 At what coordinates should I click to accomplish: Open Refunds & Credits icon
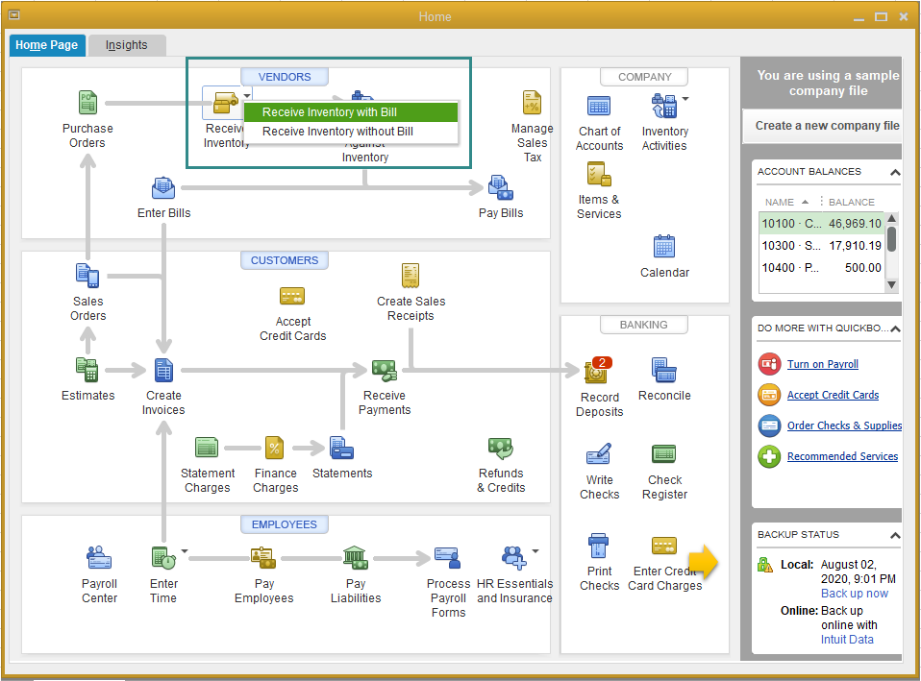(x=501, y=448)
